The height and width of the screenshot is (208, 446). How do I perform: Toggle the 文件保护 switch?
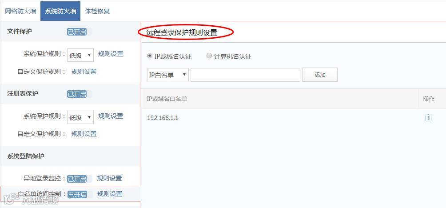click(80, 32)
